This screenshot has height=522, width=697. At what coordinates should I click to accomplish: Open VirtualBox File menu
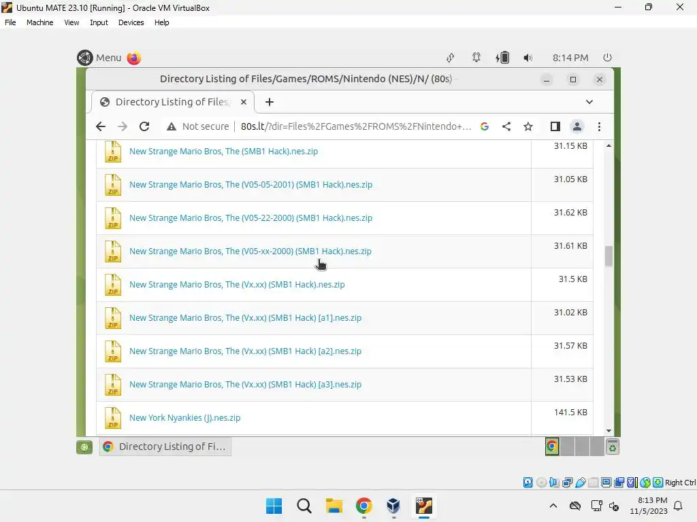click(x=10, y=22)
